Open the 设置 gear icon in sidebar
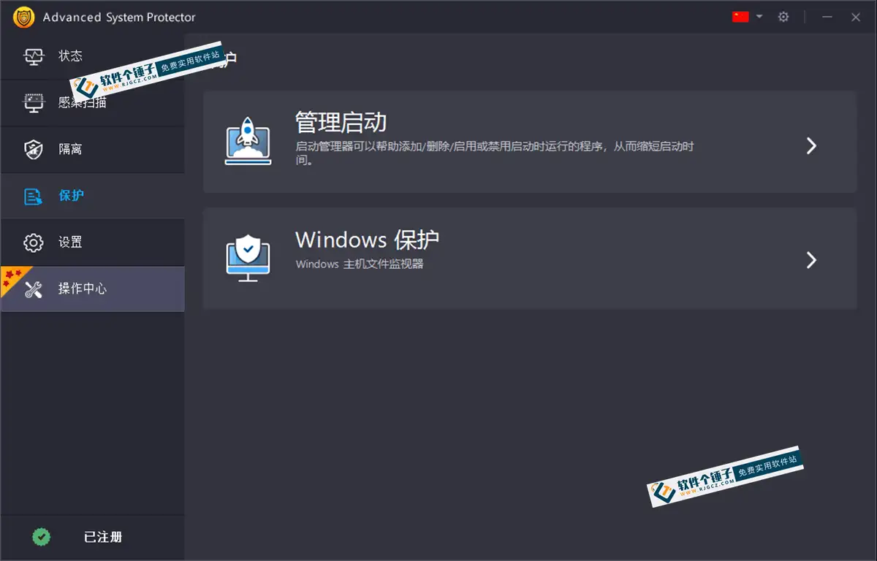This screenshot has width=877, height=561. (34, 243)
